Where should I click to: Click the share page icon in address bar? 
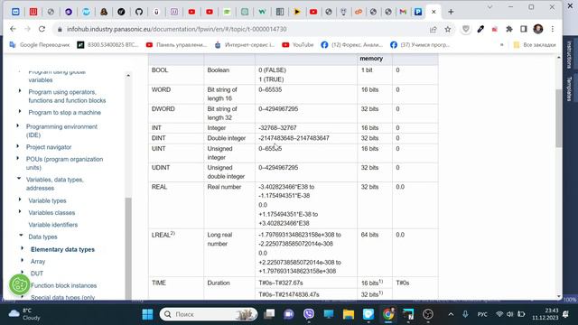pyautogui.click(x=433, y=29)
